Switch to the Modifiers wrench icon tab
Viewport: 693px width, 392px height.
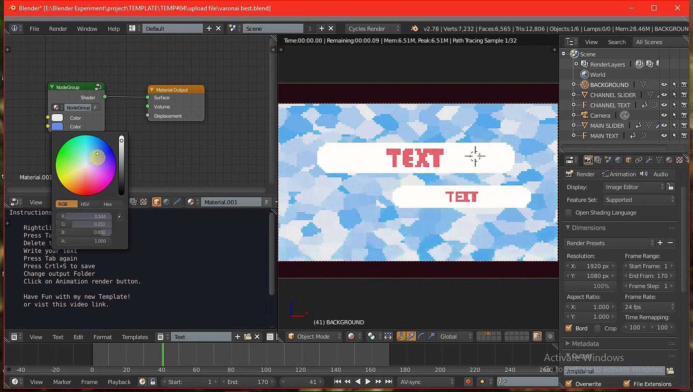tap(649, 160)
